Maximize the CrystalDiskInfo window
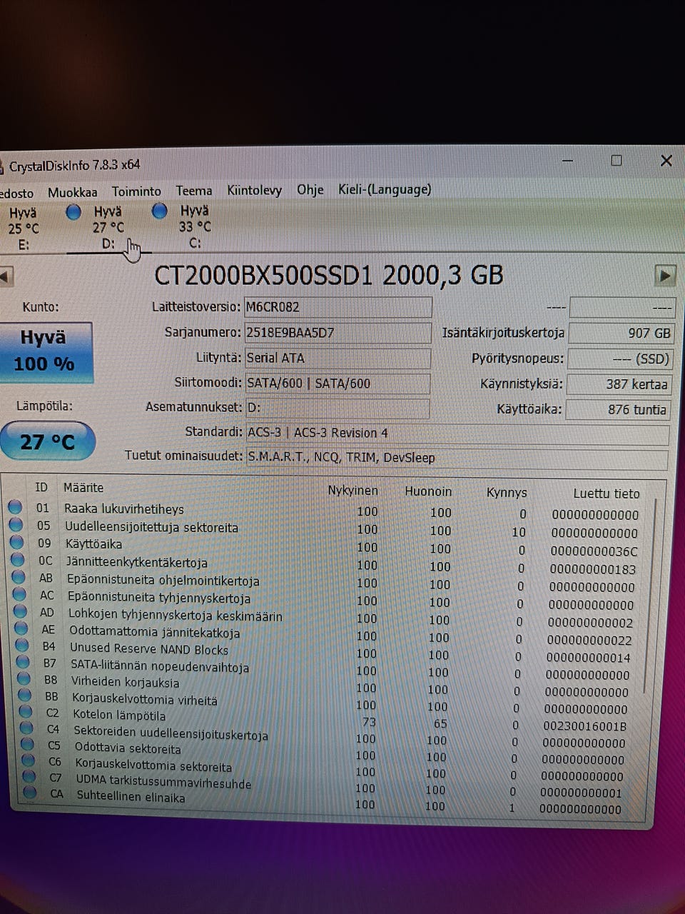Image resolution: width=685 pixels, height=914 pixels. click(x=616, y=161)
